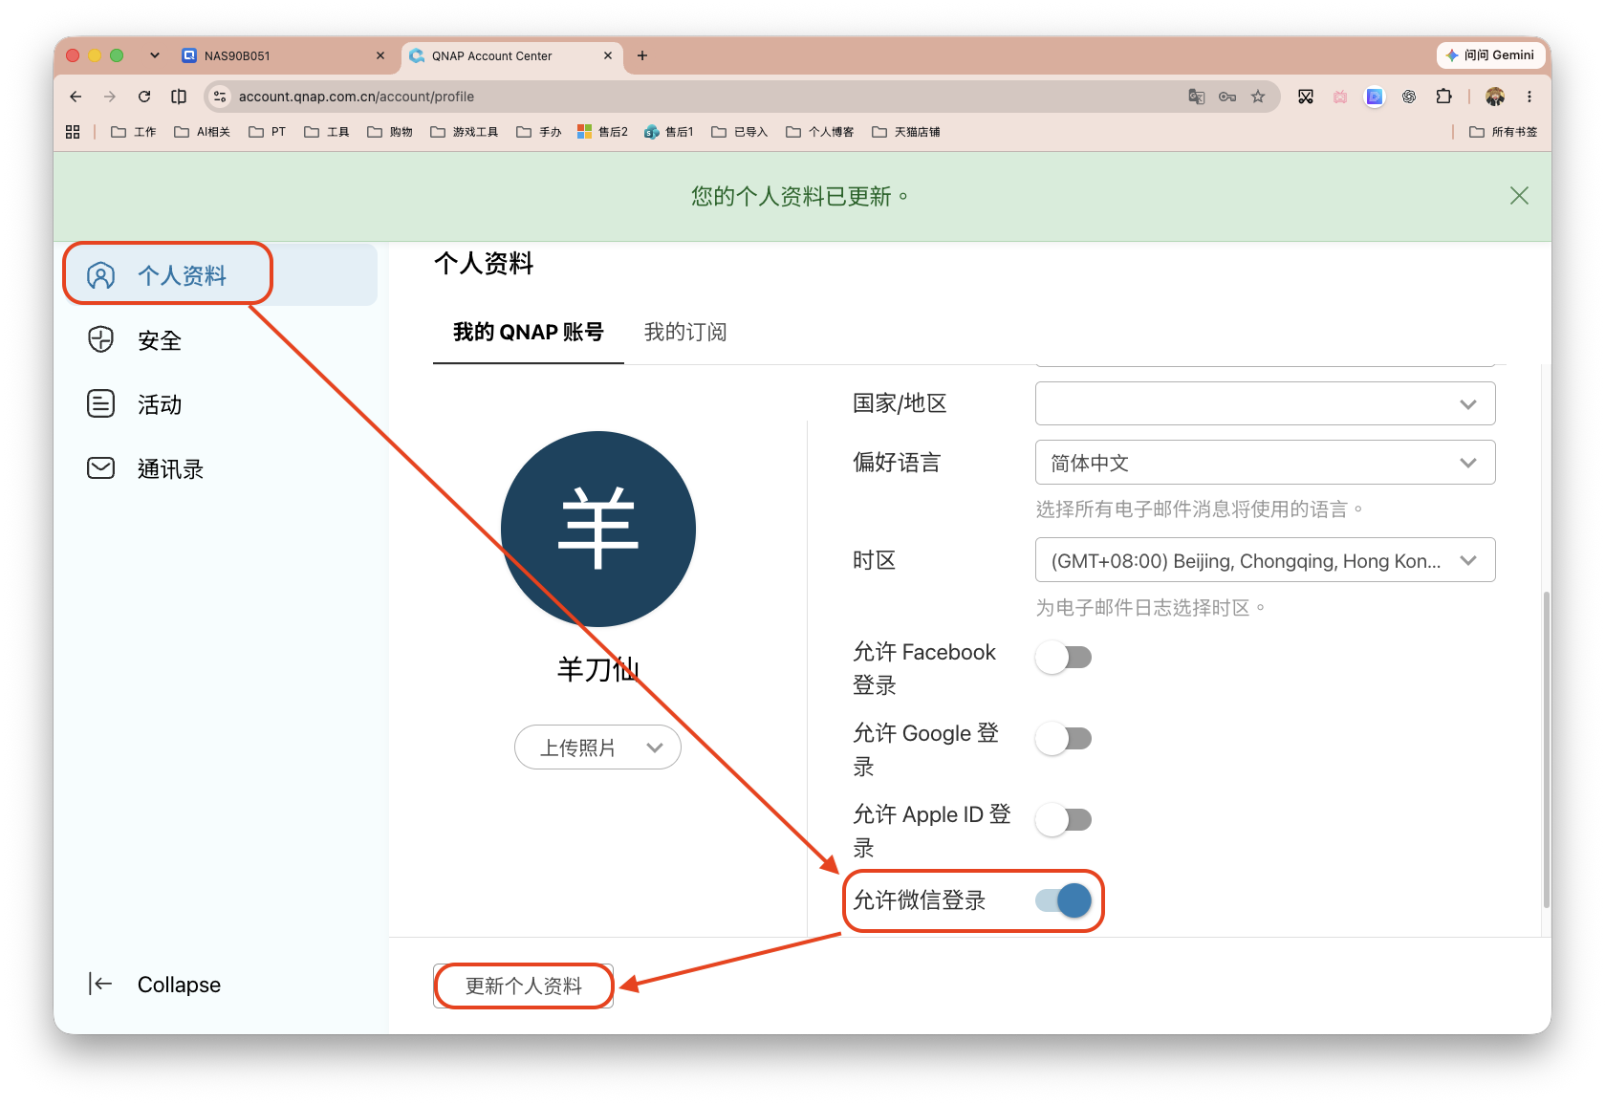Screen dimensions: 1605x1105
Task: Open the 购物 bookmark folder
Action: pyautogui.click(x=390, y=132)
